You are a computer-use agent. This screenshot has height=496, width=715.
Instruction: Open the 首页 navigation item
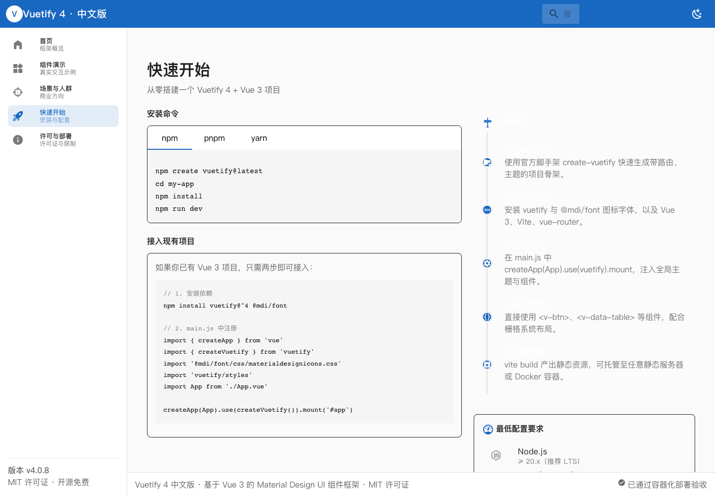click(x=63, y=45)
